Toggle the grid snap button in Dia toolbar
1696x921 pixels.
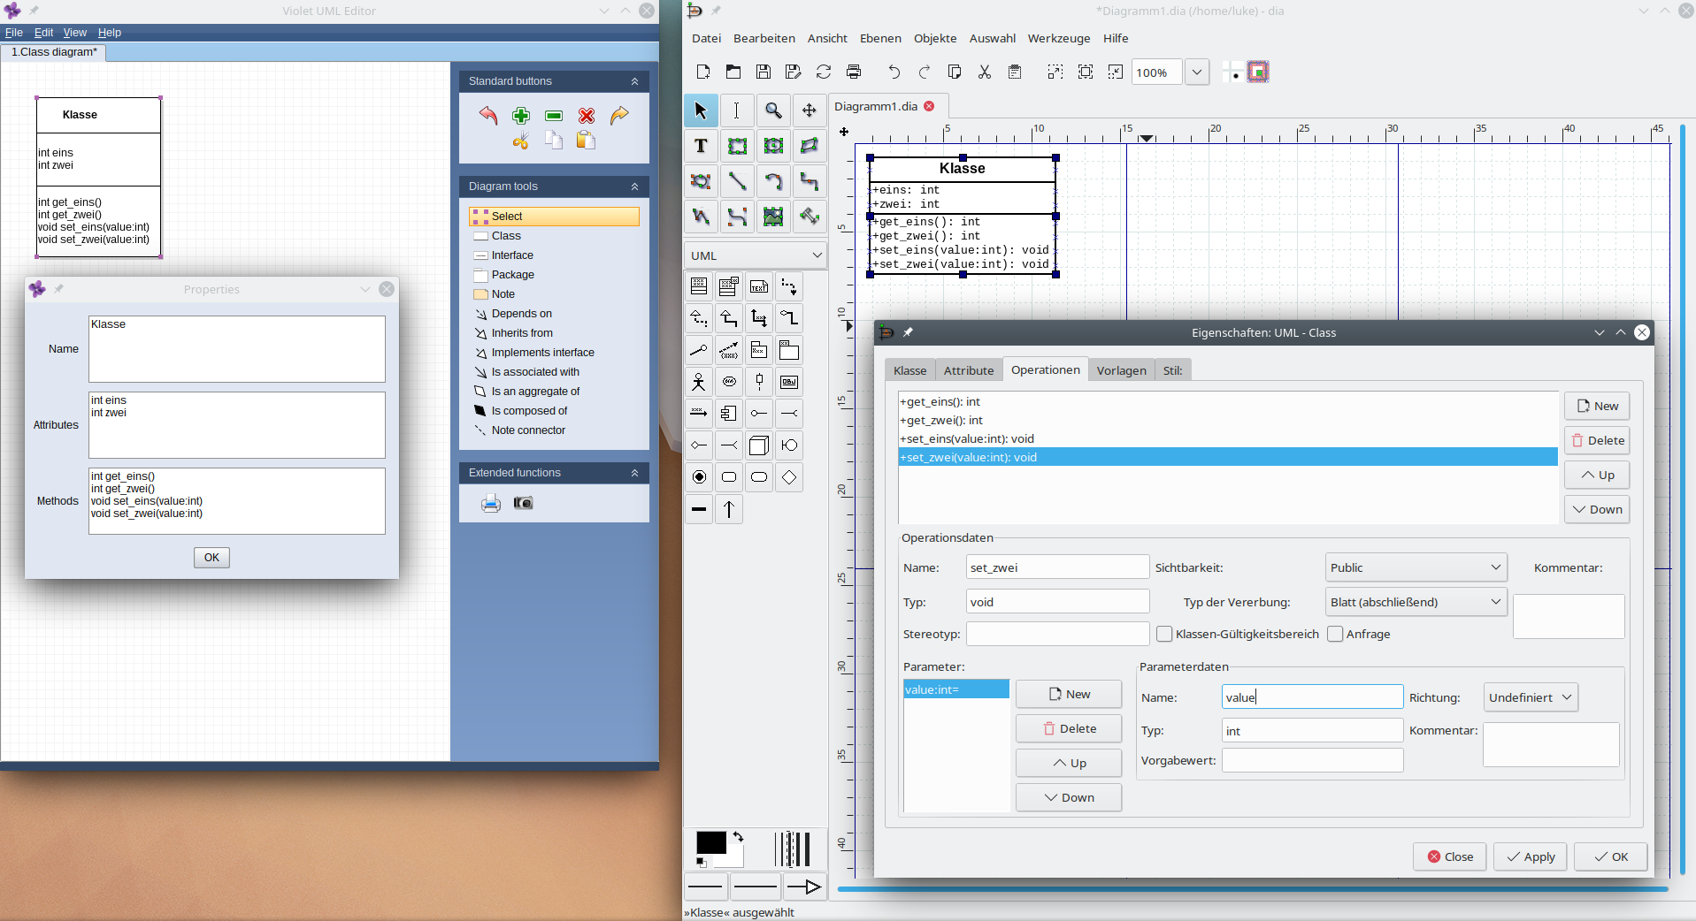pyautogui.click(x=1232, y=72)
